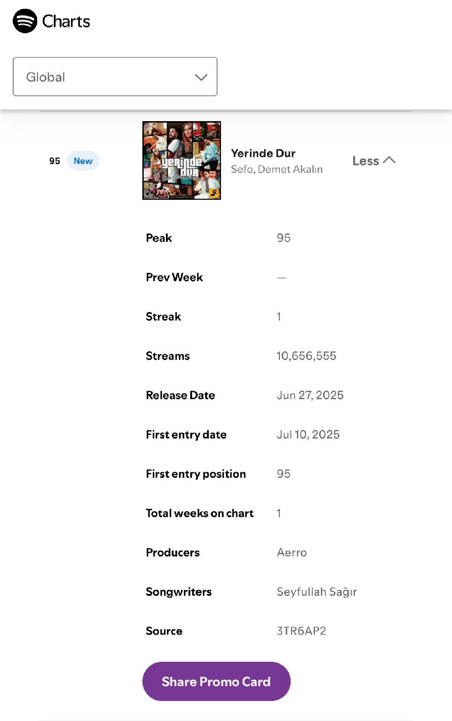This screenshot has width=452, height=721.
Task: Click the Source value 3TR6AP2
Action: point(301,631)
